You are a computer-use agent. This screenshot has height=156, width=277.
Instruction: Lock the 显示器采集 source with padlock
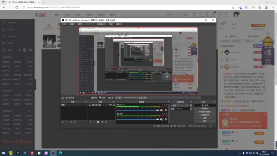pyautogui.click(x=114, y=105)
